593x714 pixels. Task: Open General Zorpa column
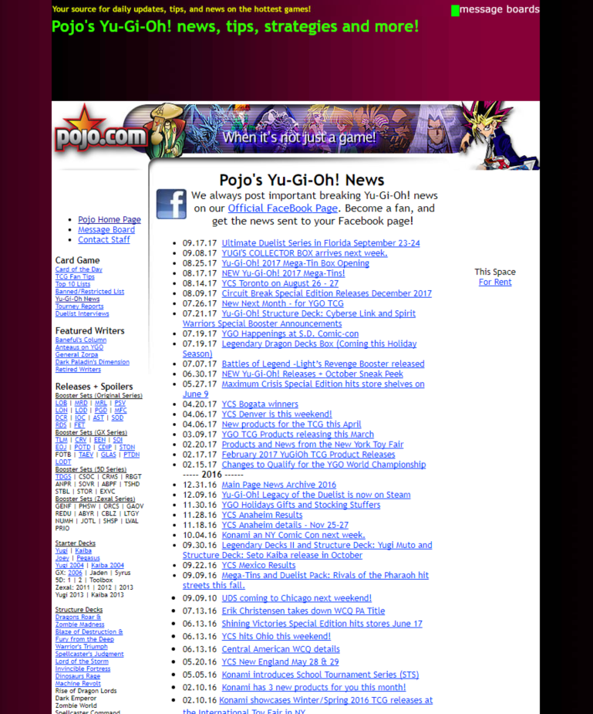pos(76,354)
